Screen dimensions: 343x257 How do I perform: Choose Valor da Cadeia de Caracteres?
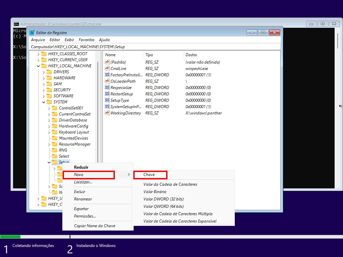click(183, 184)
